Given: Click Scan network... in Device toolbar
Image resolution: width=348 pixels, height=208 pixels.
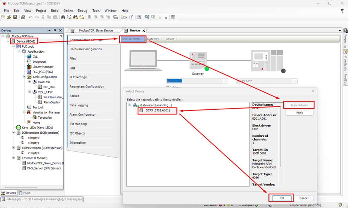Looking at the screenshot, I should [133, 39].
